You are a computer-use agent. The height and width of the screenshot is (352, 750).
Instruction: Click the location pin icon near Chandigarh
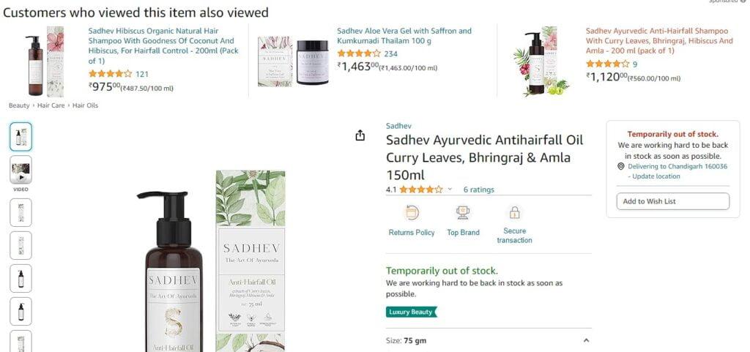621,166
